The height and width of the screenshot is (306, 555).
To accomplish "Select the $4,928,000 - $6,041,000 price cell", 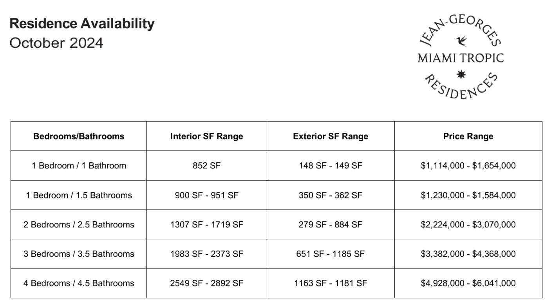I will (468, 283).
